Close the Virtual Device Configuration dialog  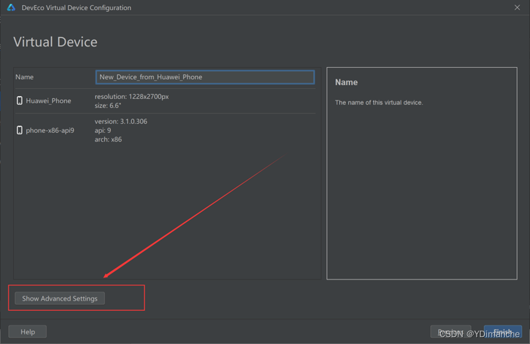pyautogui.click(x=517, y=8)
